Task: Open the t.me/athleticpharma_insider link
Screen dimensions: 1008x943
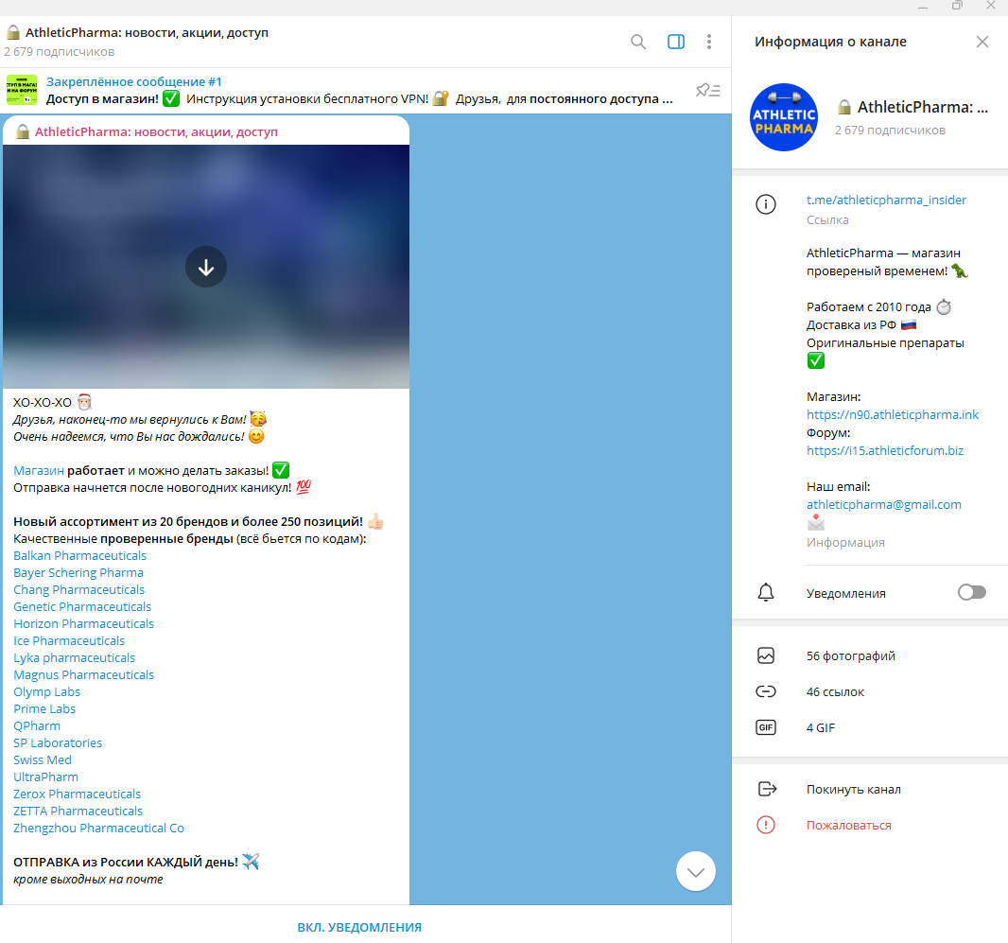Action: [x=886, y=201]
